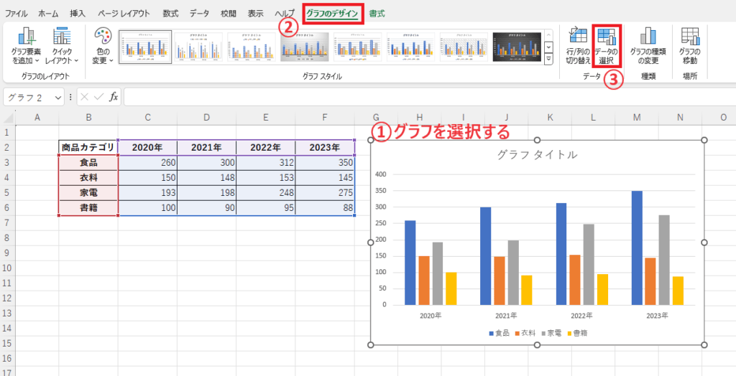
Task: Select the first chart style thumbnail
Action: [145, 47]
